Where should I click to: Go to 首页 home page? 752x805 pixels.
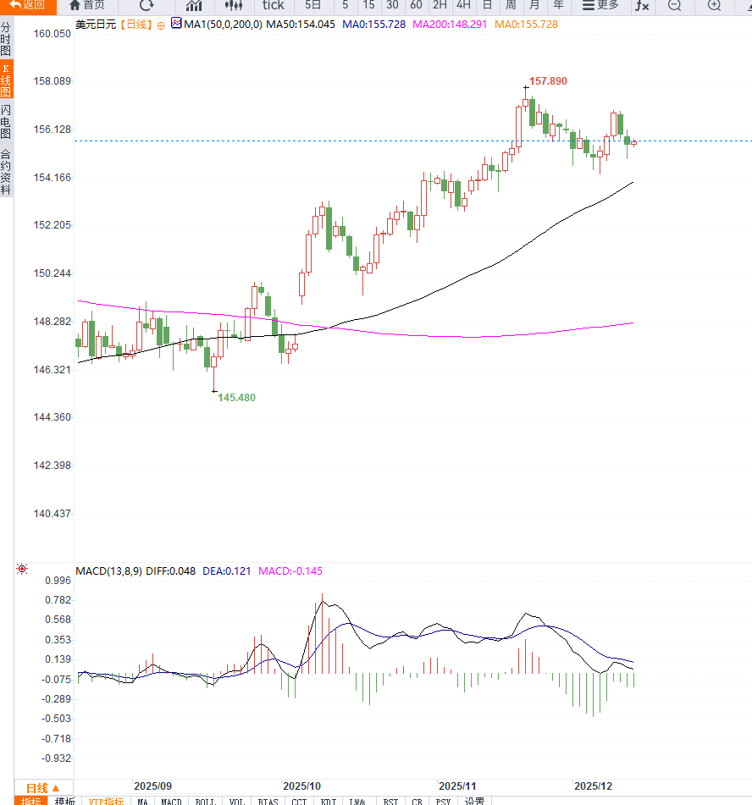point(87,6)
